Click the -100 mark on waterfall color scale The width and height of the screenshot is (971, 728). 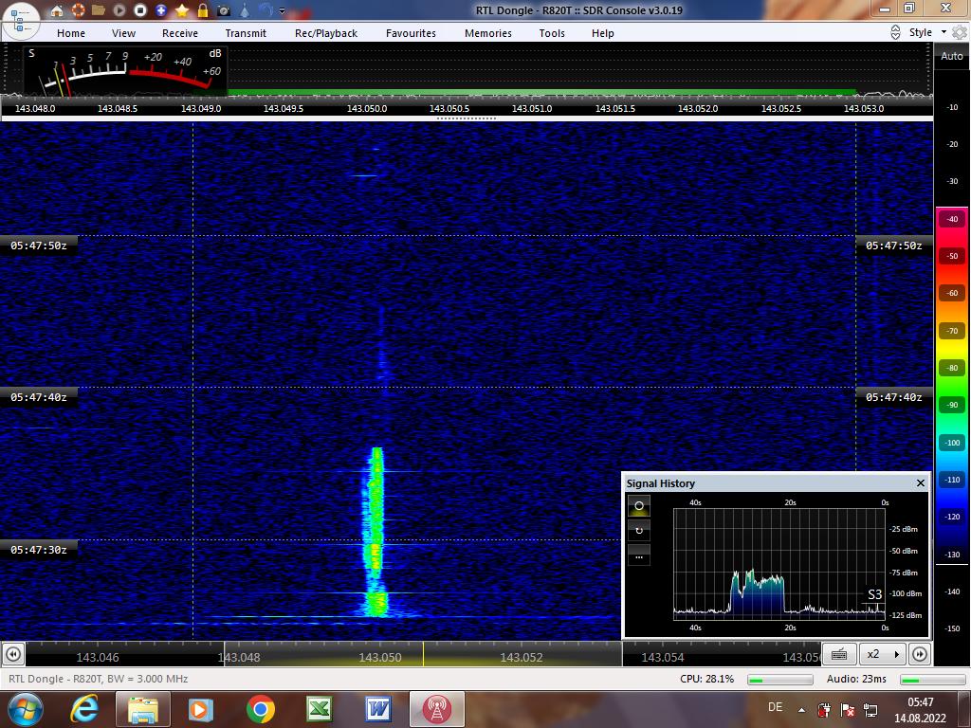(952, 443)
